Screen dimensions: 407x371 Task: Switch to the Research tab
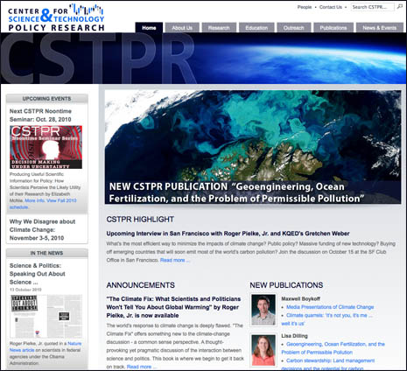click(219, 28)
